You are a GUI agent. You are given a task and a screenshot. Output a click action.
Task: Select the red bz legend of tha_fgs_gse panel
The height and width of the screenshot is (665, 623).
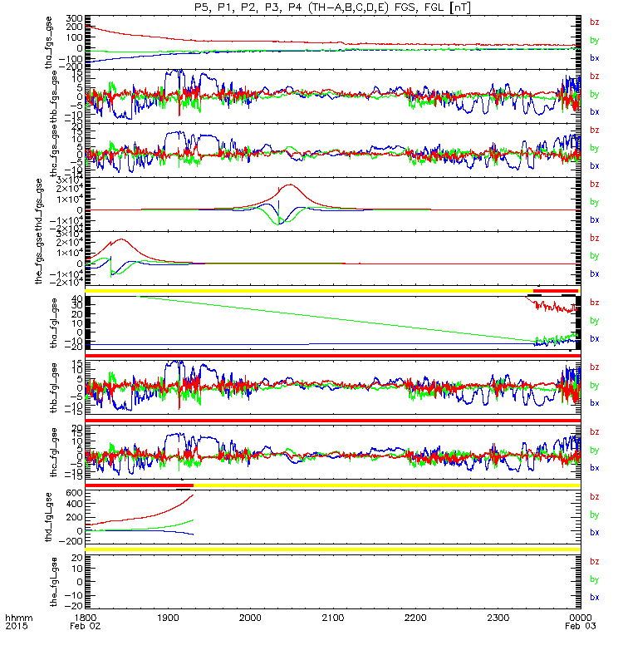coord(595,22)
